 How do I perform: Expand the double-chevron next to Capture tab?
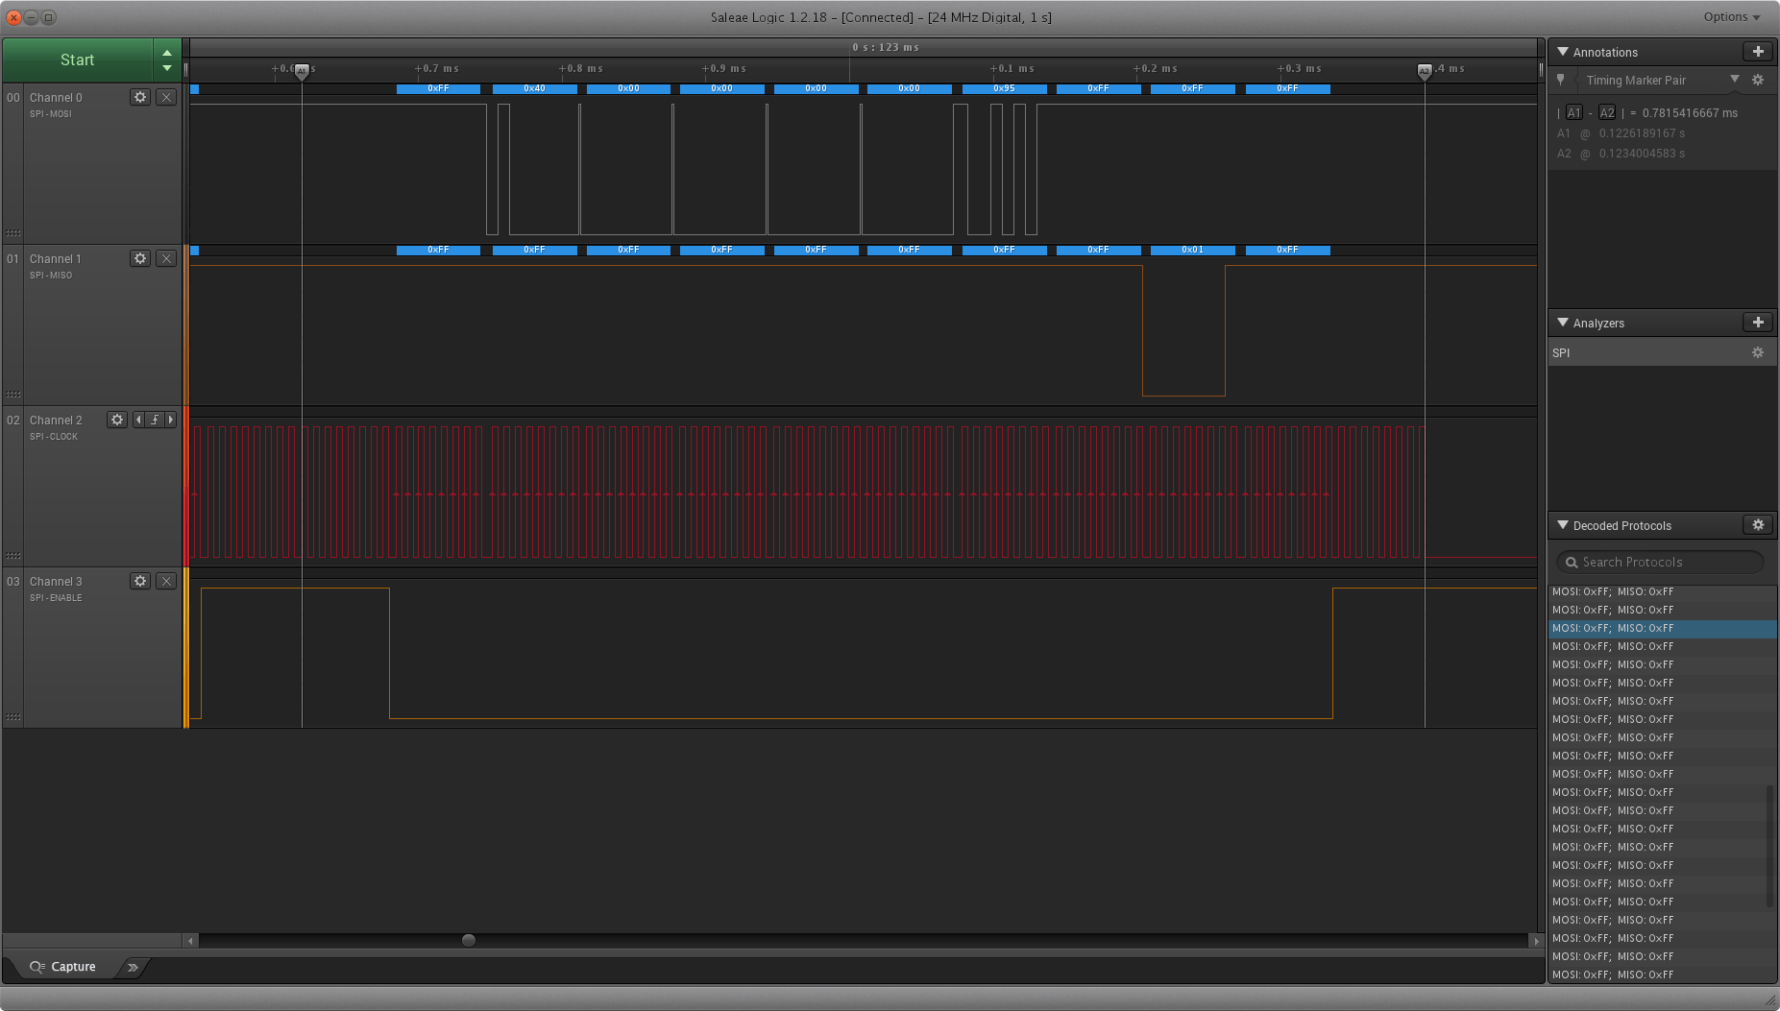click(x=133, y=967)
